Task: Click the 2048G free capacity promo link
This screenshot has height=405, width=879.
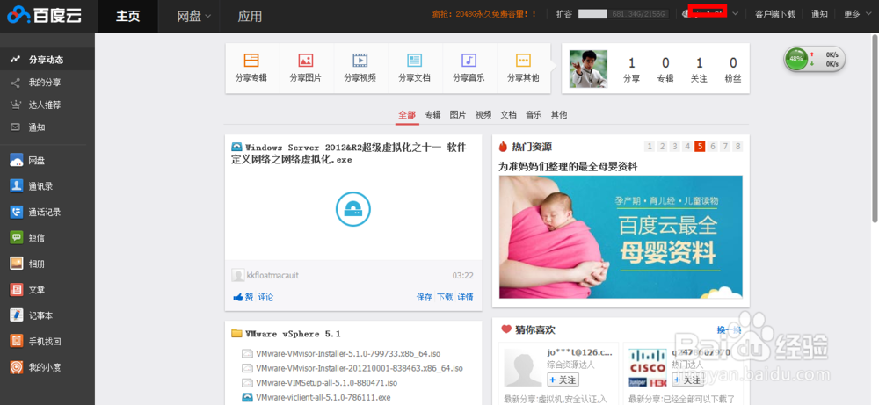Action: pos(484,14)
